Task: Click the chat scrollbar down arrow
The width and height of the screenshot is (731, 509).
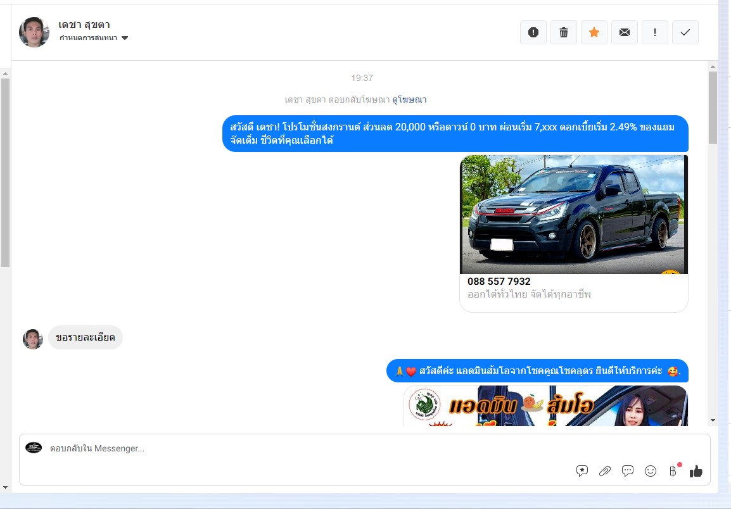Action: [713, 420]
